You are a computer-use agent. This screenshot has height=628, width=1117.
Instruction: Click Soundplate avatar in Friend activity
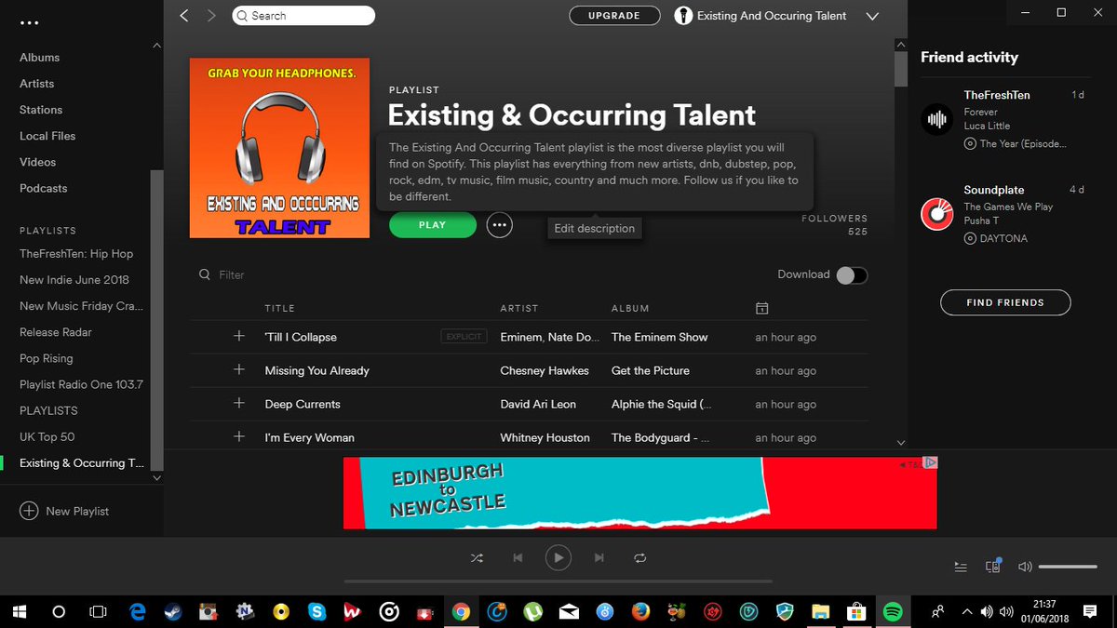[x=935, y=214]
